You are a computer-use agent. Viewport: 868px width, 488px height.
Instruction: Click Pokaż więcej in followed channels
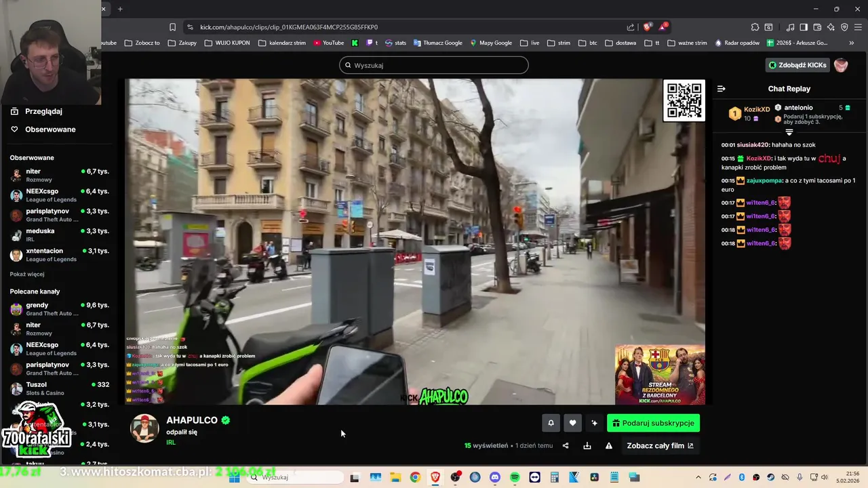27,274
